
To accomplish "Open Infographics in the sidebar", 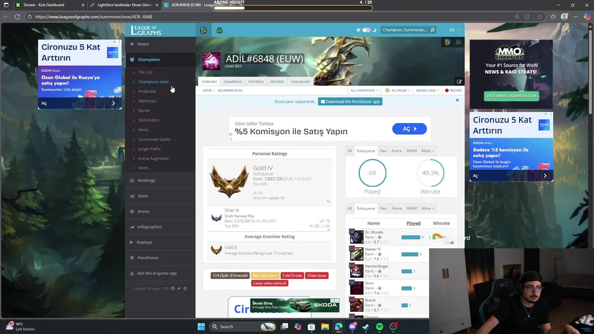I will click(x=160, y=227).
